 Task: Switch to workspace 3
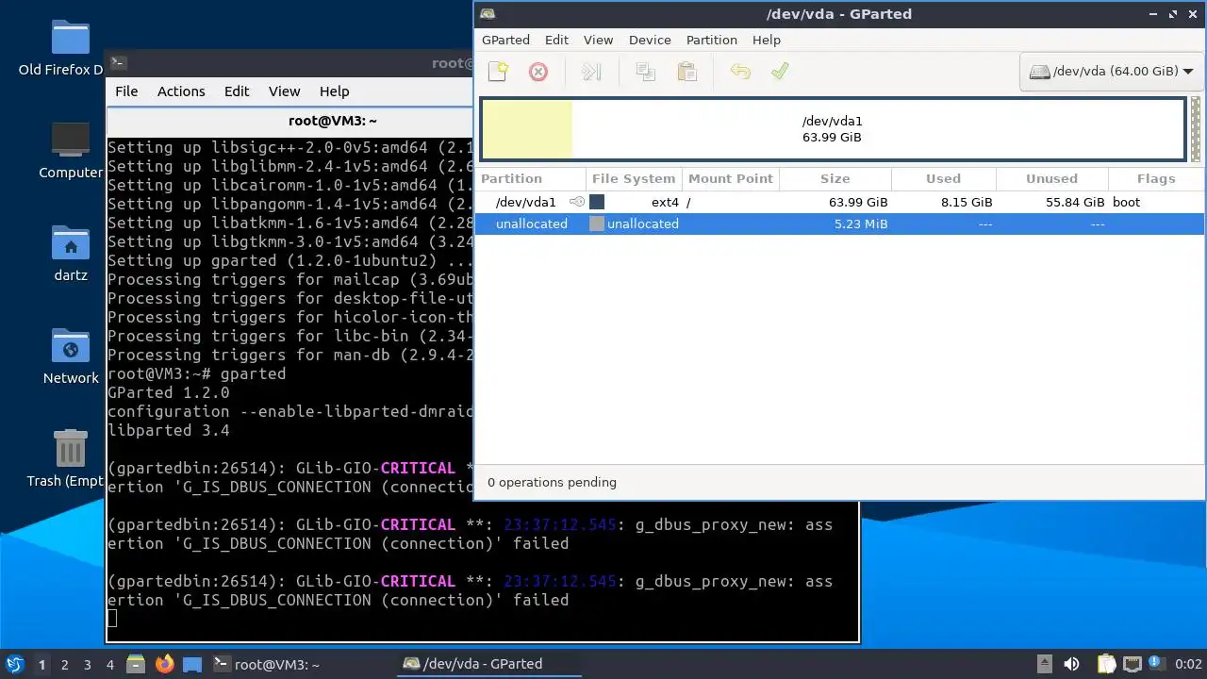click(88, 664)
